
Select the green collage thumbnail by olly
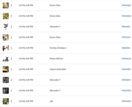(6, 101)
